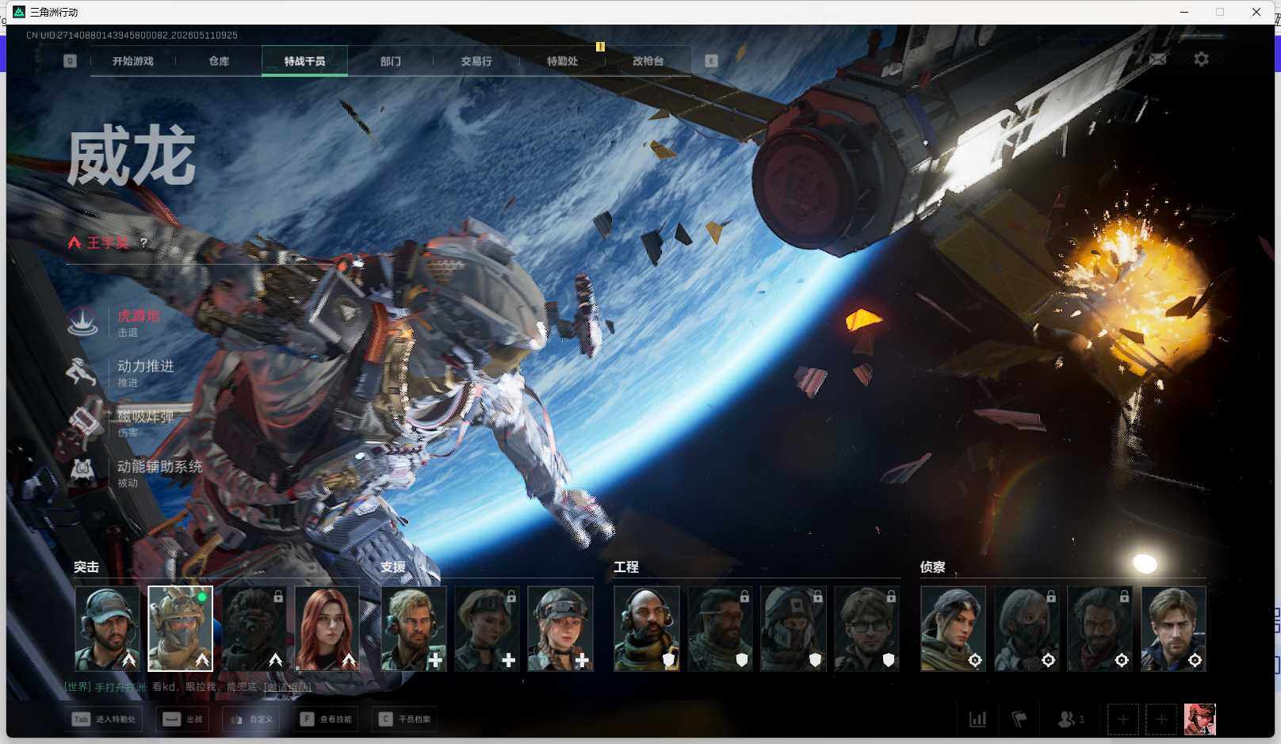
Task: Click the 查看技能 button
Action: pyautogui.click(x=326, y=719)
